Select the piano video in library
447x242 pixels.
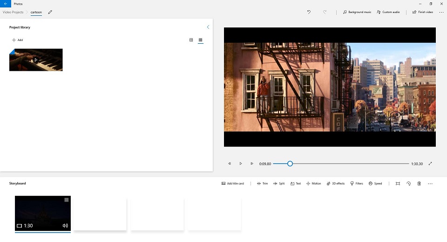pos(36,60)
